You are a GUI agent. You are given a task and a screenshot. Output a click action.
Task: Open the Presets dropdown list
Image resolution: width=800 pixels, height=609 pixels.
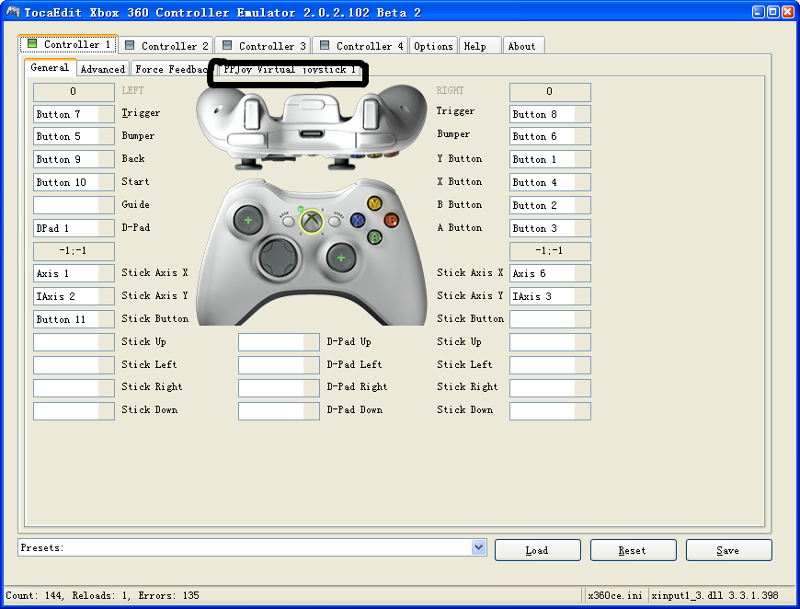(478, 547)
